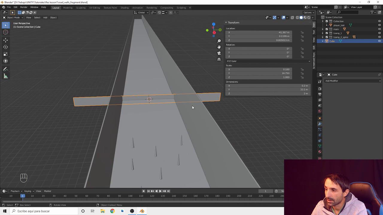Click the timeline current frame marker 1

pyautogui.click(x=22, y=196)
